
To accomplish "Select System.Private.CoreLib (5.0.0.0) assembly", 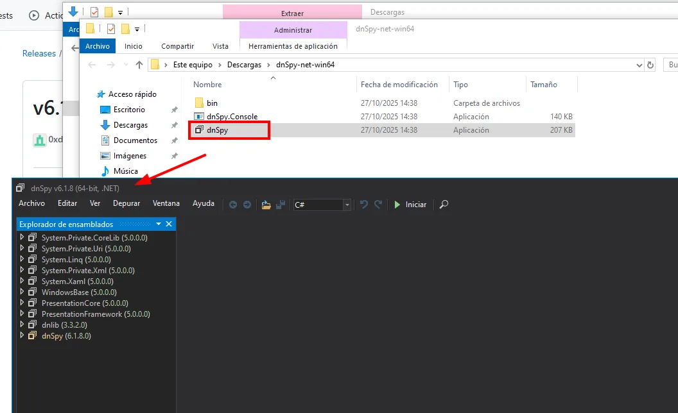I will tap(94, 238).
